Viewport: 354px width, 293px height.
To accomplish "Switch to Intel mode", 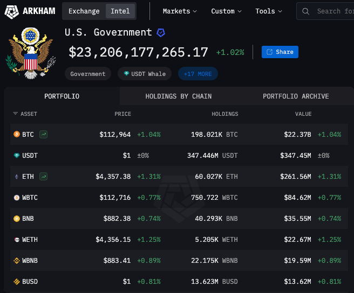I will (120, 11).
